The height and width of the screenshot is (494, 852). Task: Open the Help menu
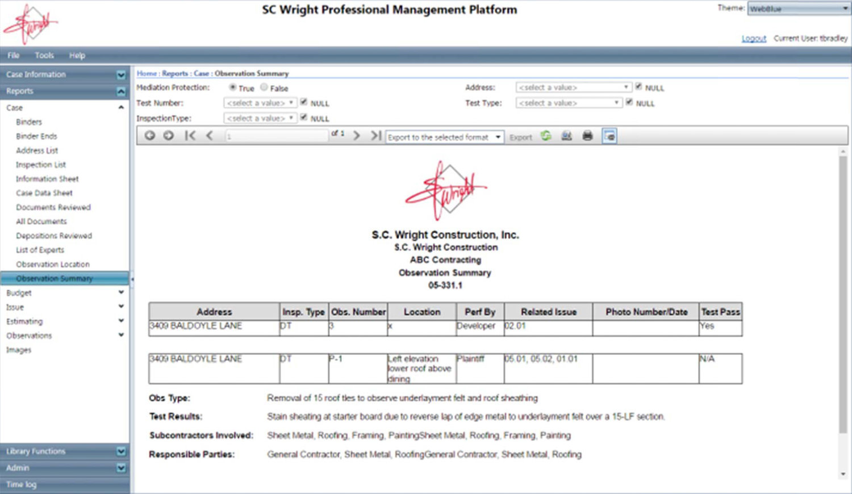77,55
